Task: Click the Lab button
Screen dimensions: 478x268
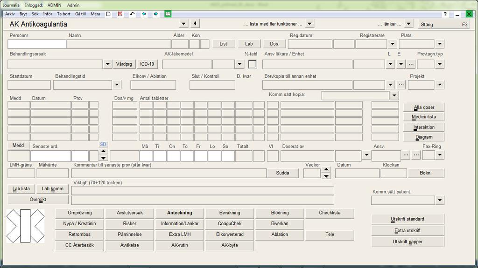Action: [249, 44]
